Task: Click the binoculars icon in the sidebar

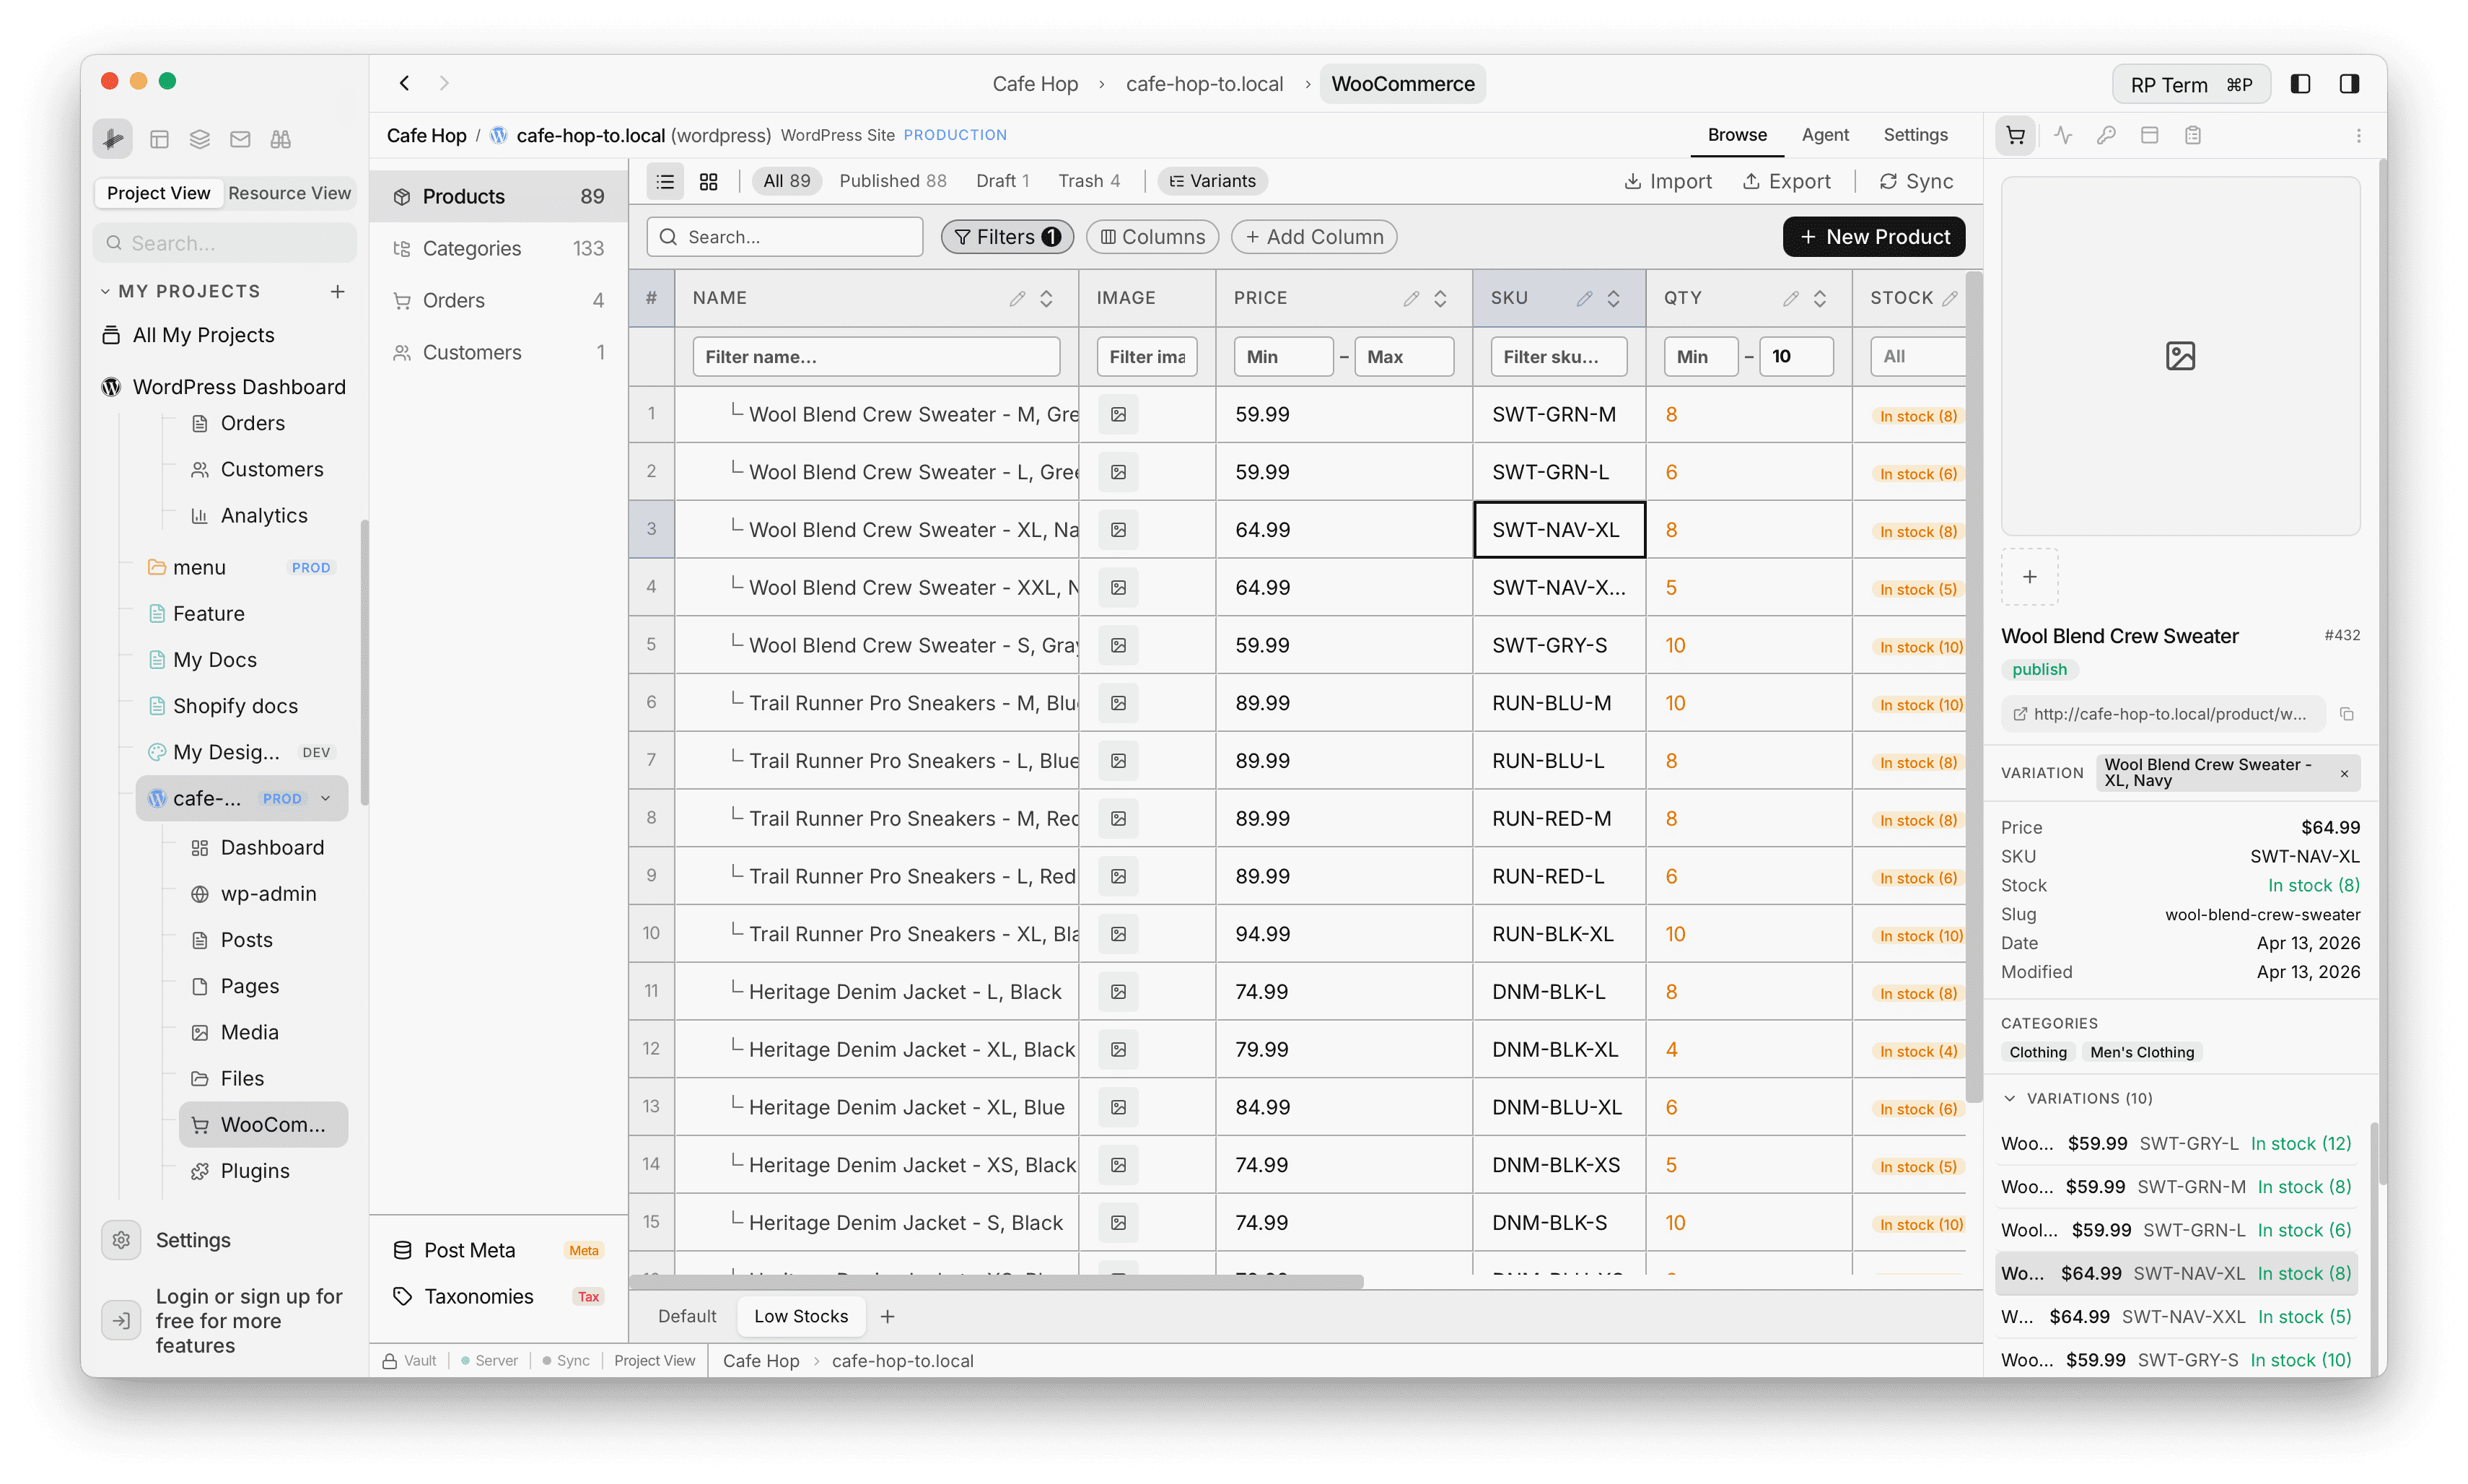Action: tap(280, 139)
